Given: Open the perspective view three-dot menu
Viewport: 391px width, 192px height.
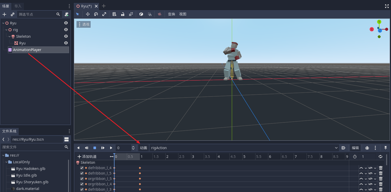Looking at the screenshot, I should click(80, 24).
